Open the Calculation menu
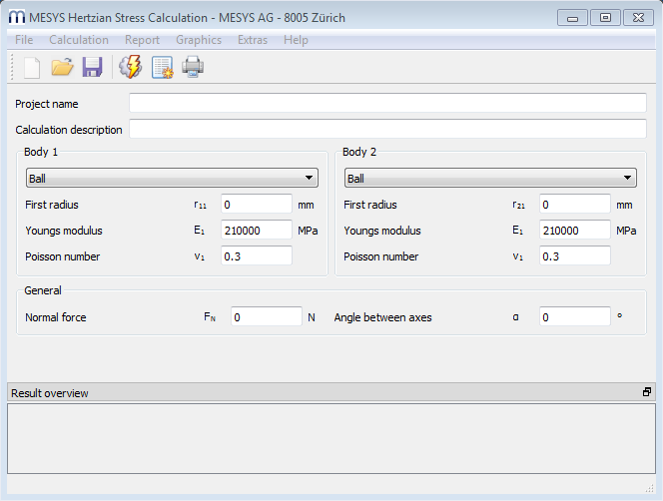The image size is (663, 501). point(79,40)
